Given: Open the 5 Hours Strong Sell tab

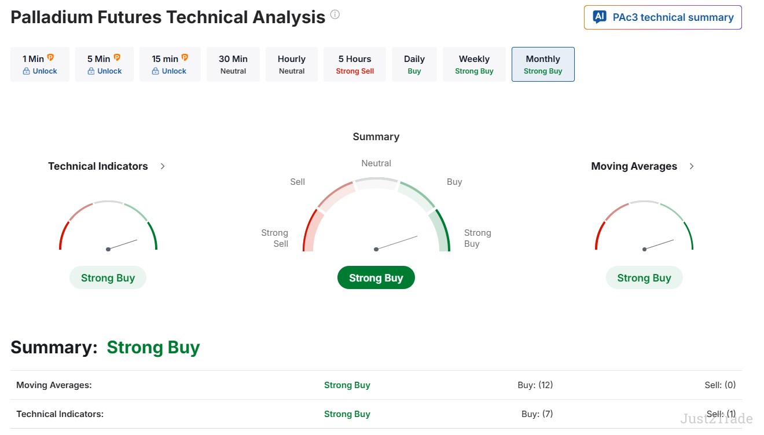Looking at the screenshot, I should [354, 64].
